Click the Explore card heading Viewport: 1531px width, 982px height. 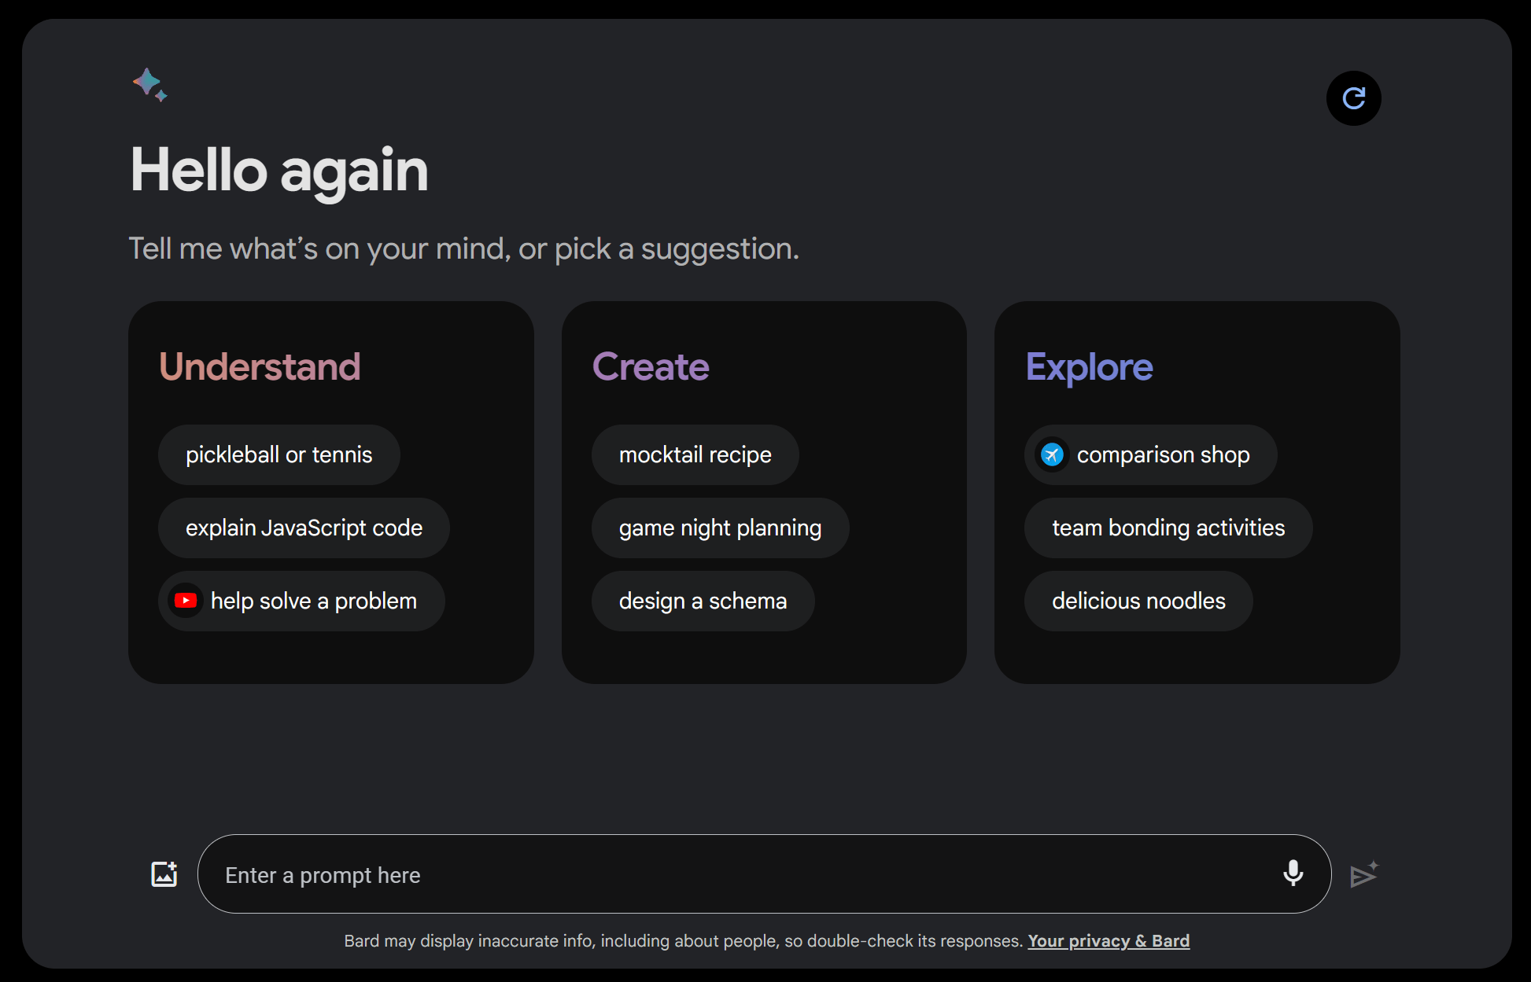[x=1089, y=366]
